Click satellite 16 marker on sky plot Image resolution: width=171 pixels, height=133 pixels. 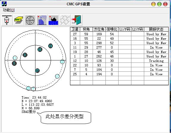40,49
